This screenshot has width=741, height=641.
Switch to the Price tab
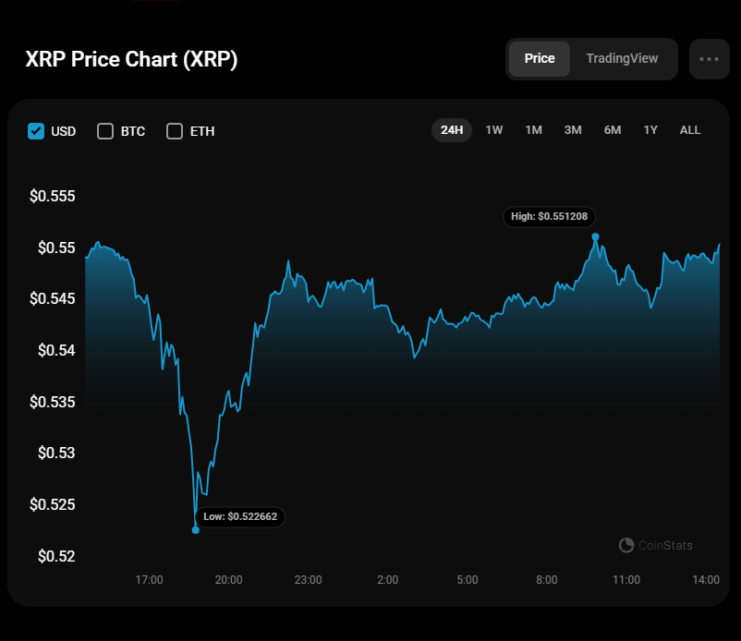coord(540,59)
